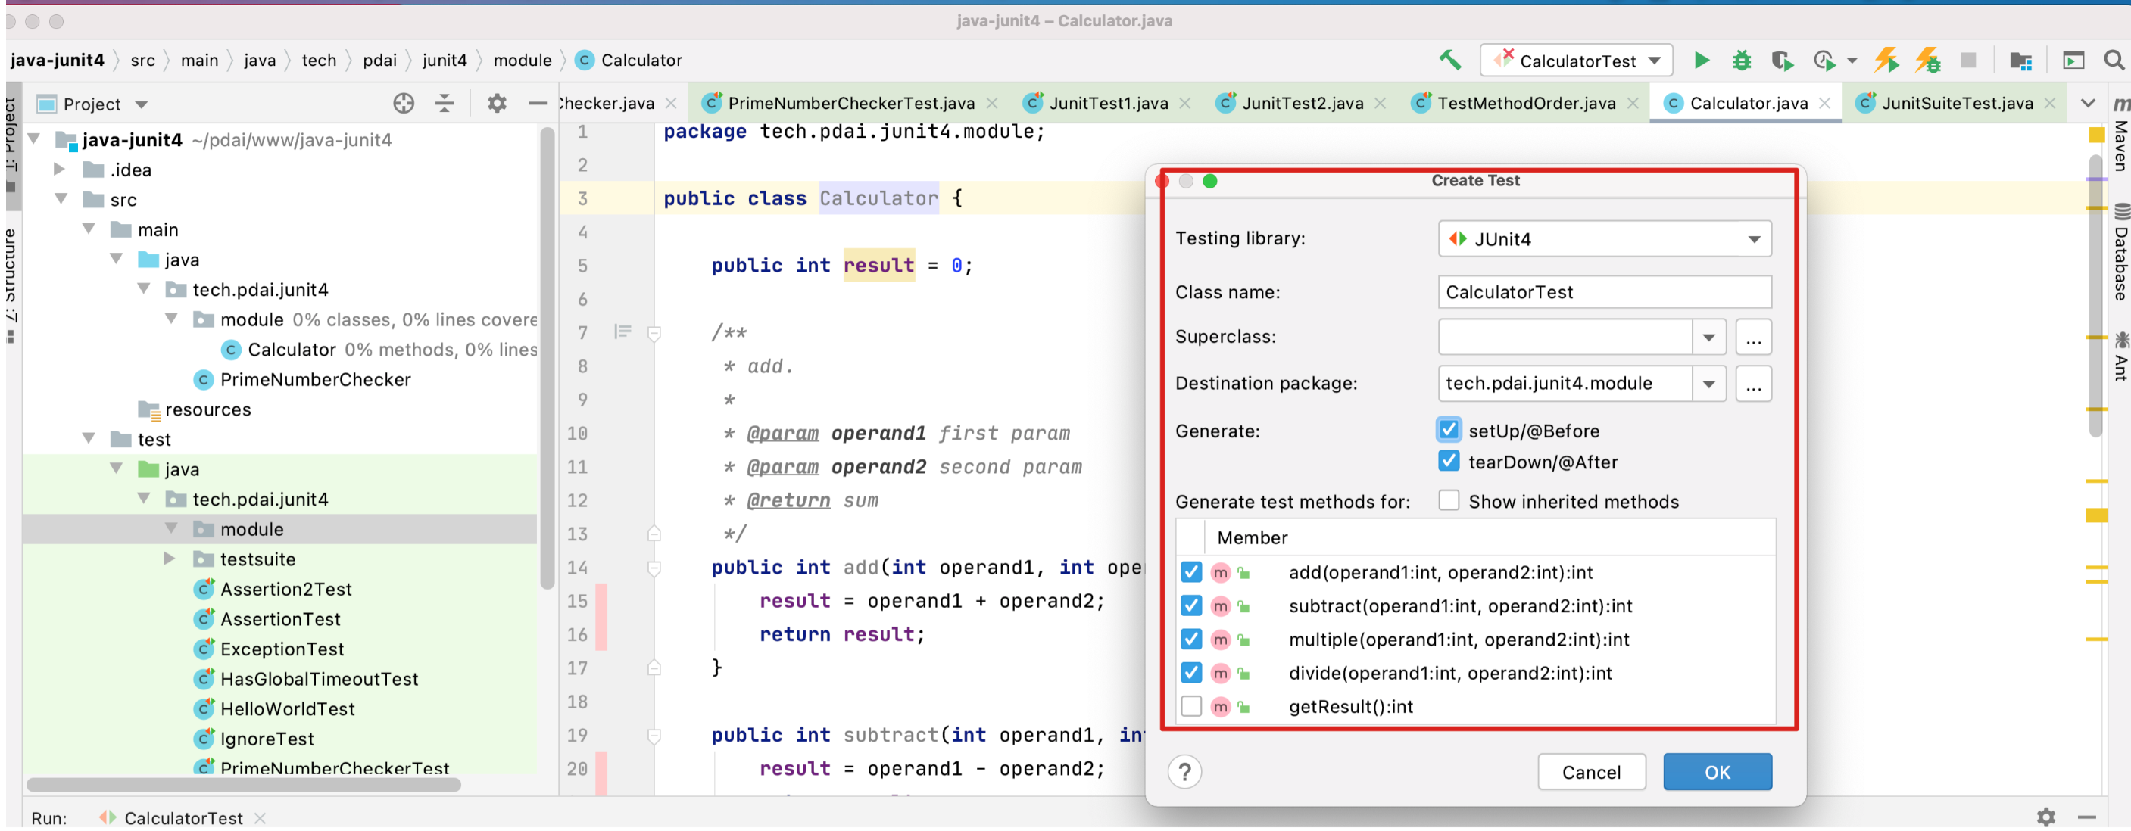The image size is (2131, 831).
Task: Open the run anything window icon
Action: [x=2073, y=61]
